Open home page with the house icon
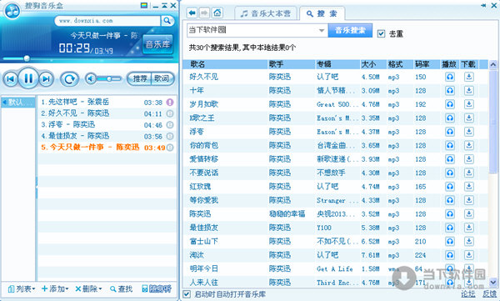 click(x=217, y=13)
